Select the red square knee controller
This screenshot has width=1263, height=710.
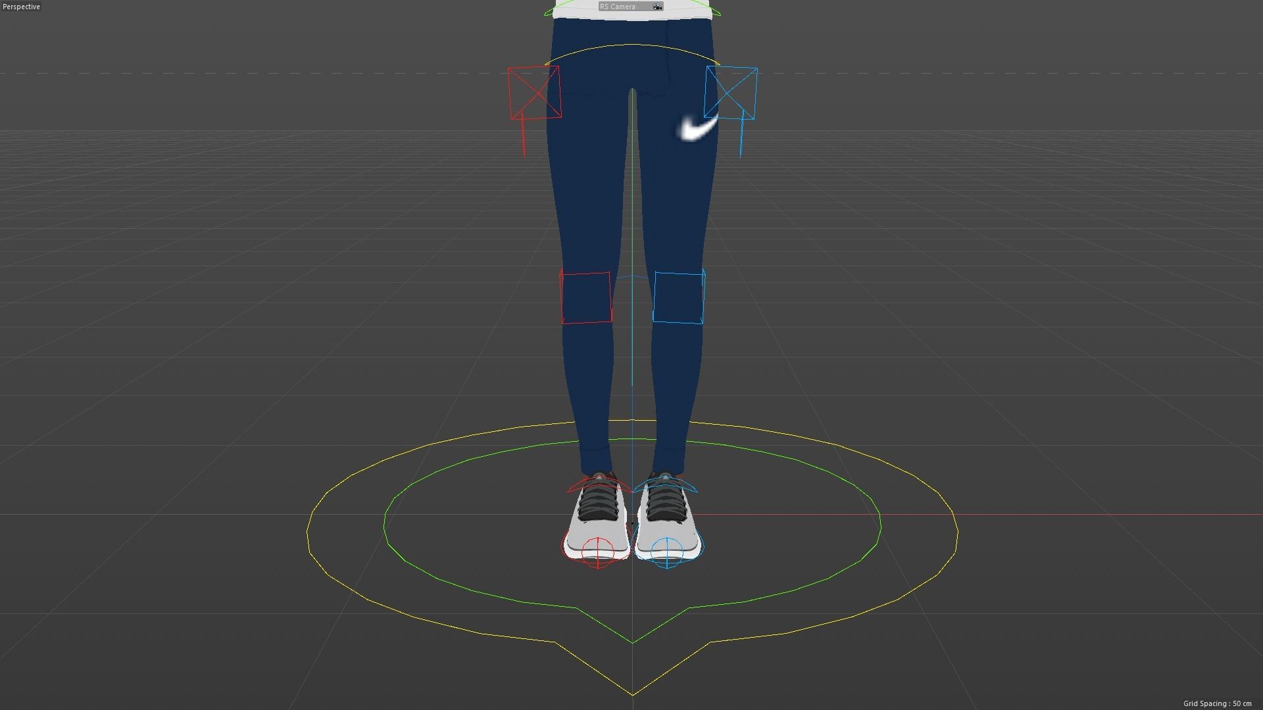[x=585, y=296]
